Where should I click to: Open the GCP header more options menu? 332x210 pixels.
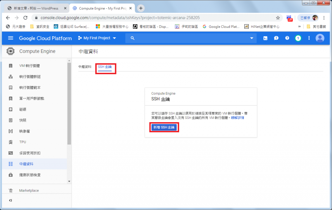coord(309,38)
